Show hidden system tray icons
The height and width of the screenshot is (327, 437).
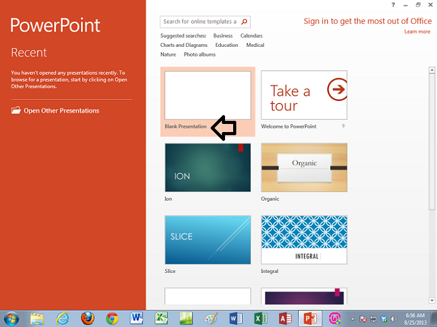click(353, 319)
